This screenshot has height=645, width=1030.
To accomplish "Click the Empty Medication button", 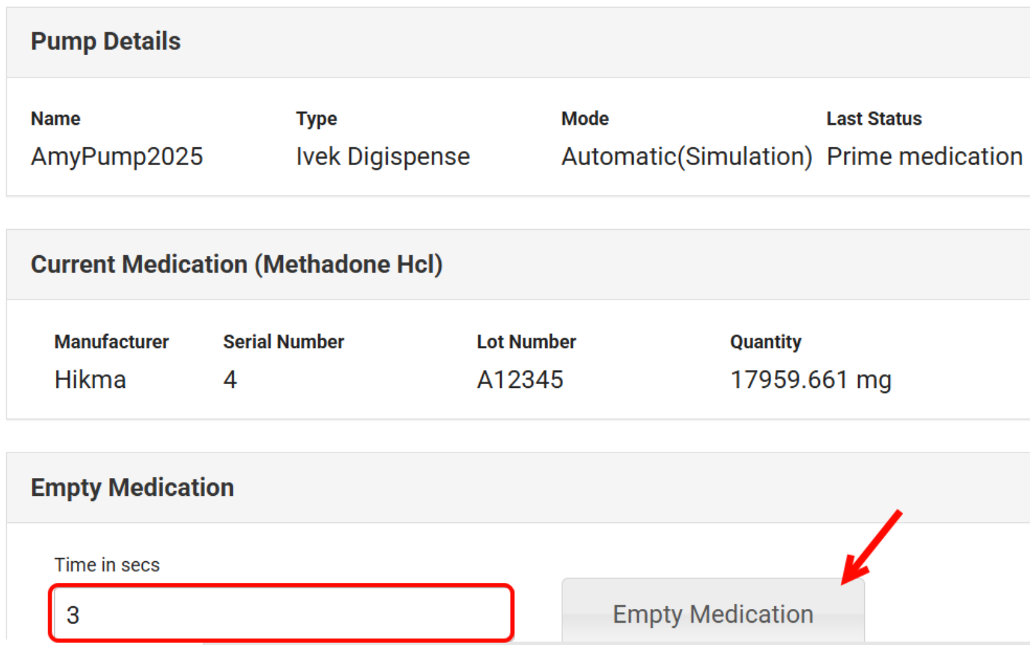I will (x=713, y=613).
